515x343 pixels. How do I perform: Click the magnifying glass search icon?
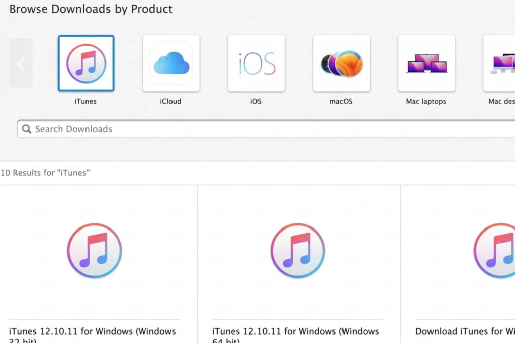[27, 129]
